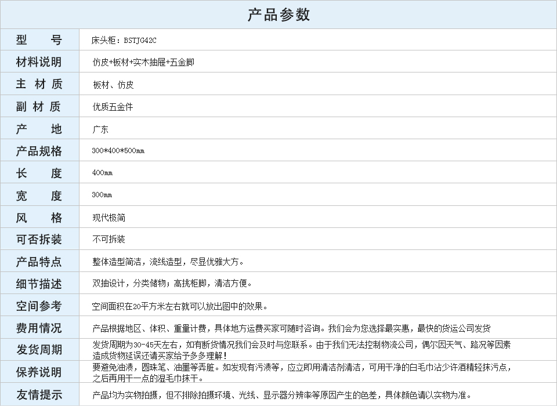The width and height of the screenshot is (557, 406).
Task: Click the 长度 value 400mm
Action: coord(102,173)
